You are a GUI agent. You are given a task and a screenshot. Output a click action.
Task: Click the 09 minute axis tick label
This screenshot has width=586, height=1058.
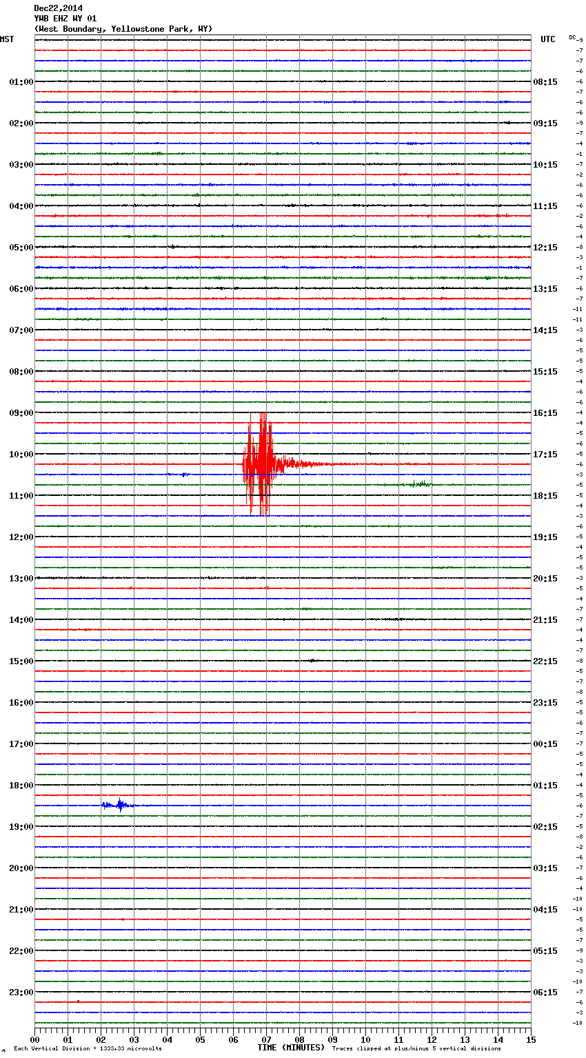[x=333, y=1039]
